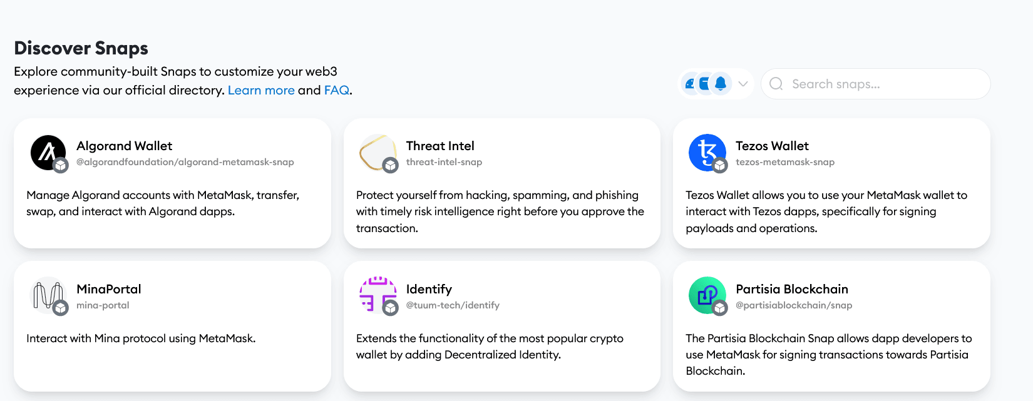Click the Identify snap purple icon
This screenshot has height=401, width=1033.
click(x=378, y=294)
